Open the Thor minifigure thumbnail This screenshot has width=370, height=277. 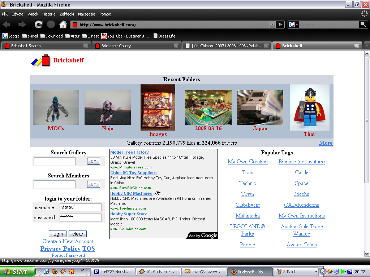310,107
